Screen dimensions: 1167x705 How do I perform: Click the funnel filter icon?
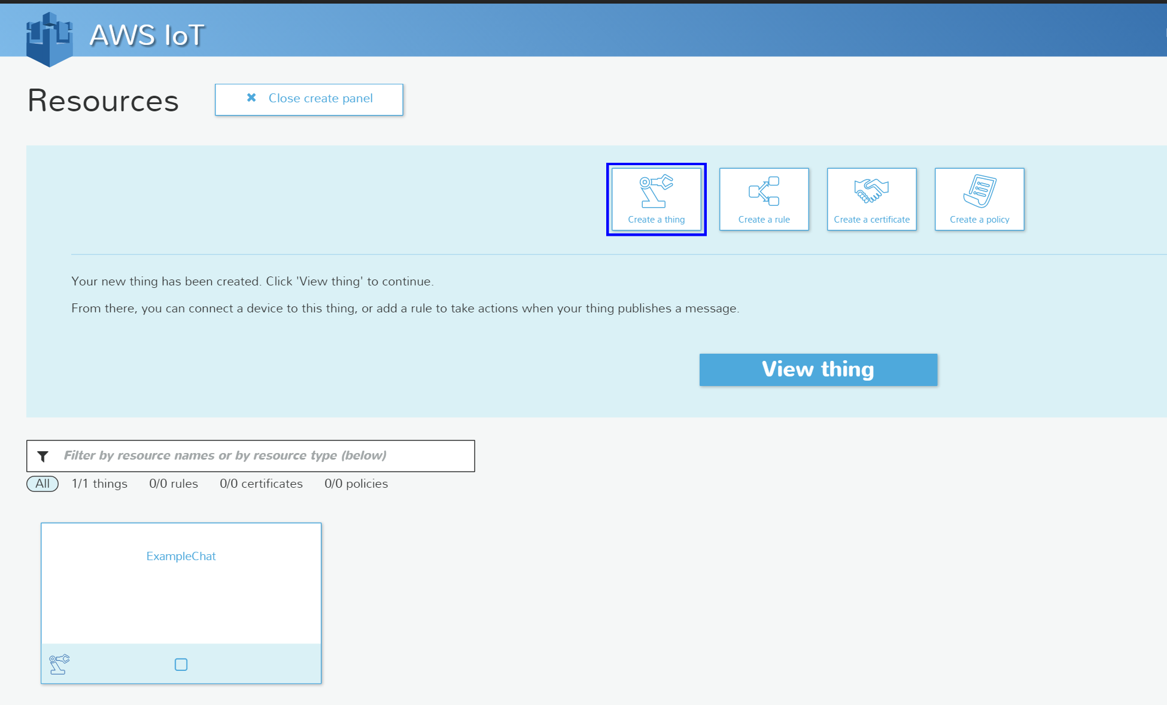click(x=43, y=457)
